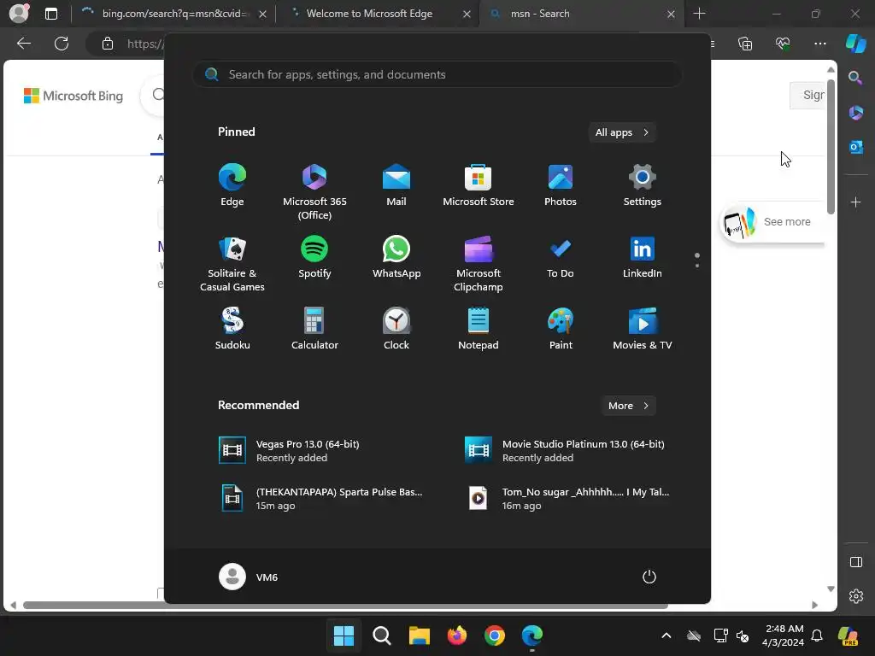Screen dimensions: 875x656
Task: Click the Microsoft Bing logo
Action: click(x=73, y=96)
